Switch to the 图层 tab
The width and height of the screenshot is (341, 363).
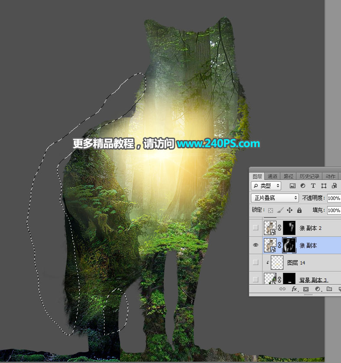pos(257,177)
